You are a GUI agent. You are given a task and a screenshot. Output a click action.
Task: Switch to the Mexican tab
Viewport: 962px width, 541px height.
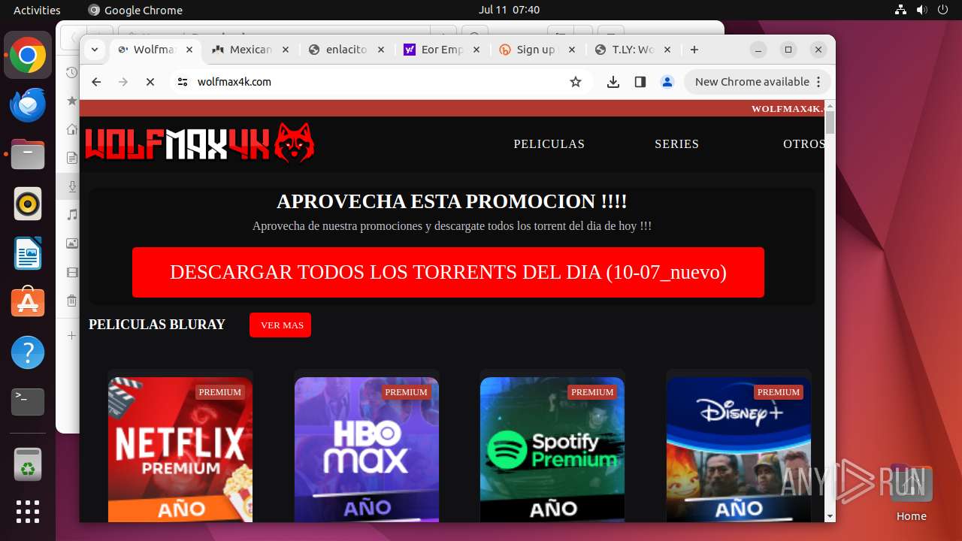[x=250, y=50]
